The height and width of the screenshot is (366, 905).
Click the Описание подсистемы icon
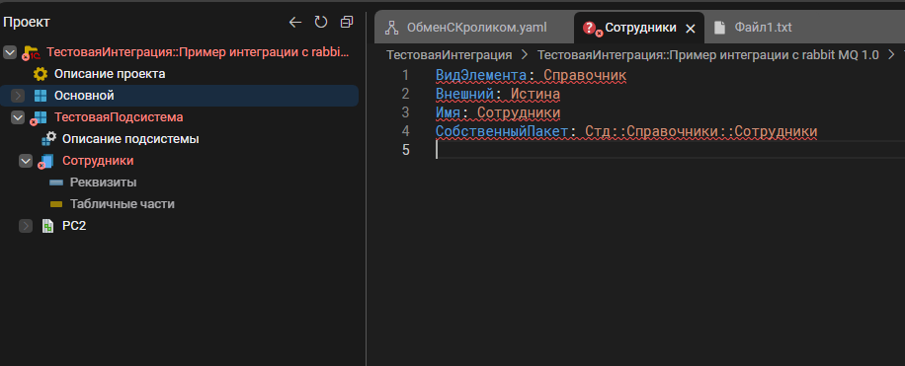[49, 139]
